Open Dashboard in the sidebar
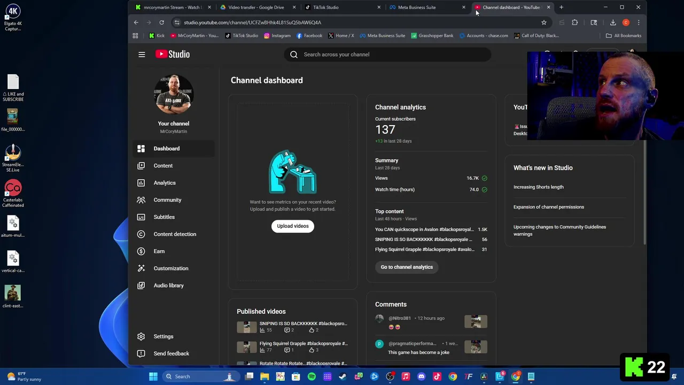 tap(174, 149)
